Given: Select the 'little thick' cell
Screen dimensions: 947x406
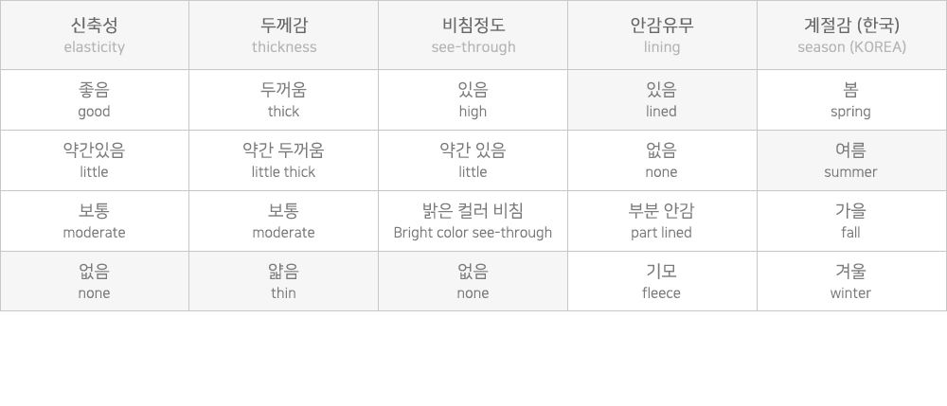Looking at the screenshot, I should pyautogui.click(x=283, y=161).
